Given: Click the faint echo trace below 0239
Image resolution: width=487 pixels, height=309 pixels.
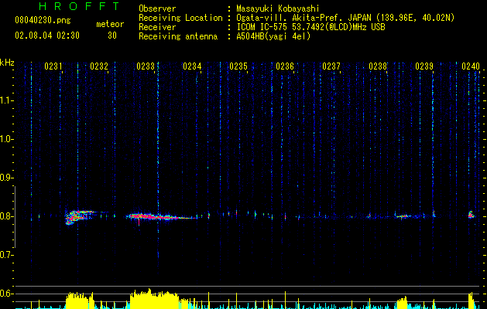Looking at the screenshot, I should click(x=403, y=216).
